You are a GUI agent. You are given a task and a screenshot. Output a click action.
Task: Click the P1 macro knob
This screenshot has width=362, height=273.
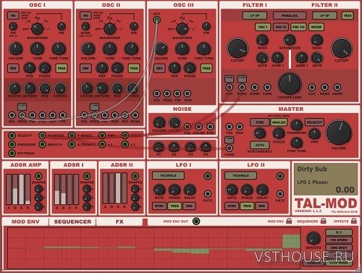(159, 147)
